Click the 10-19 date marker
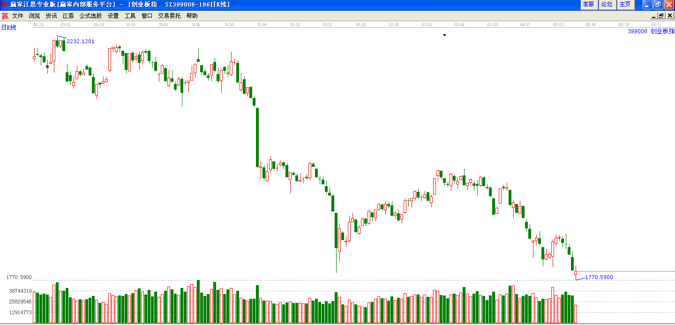 tap(130, 24)
